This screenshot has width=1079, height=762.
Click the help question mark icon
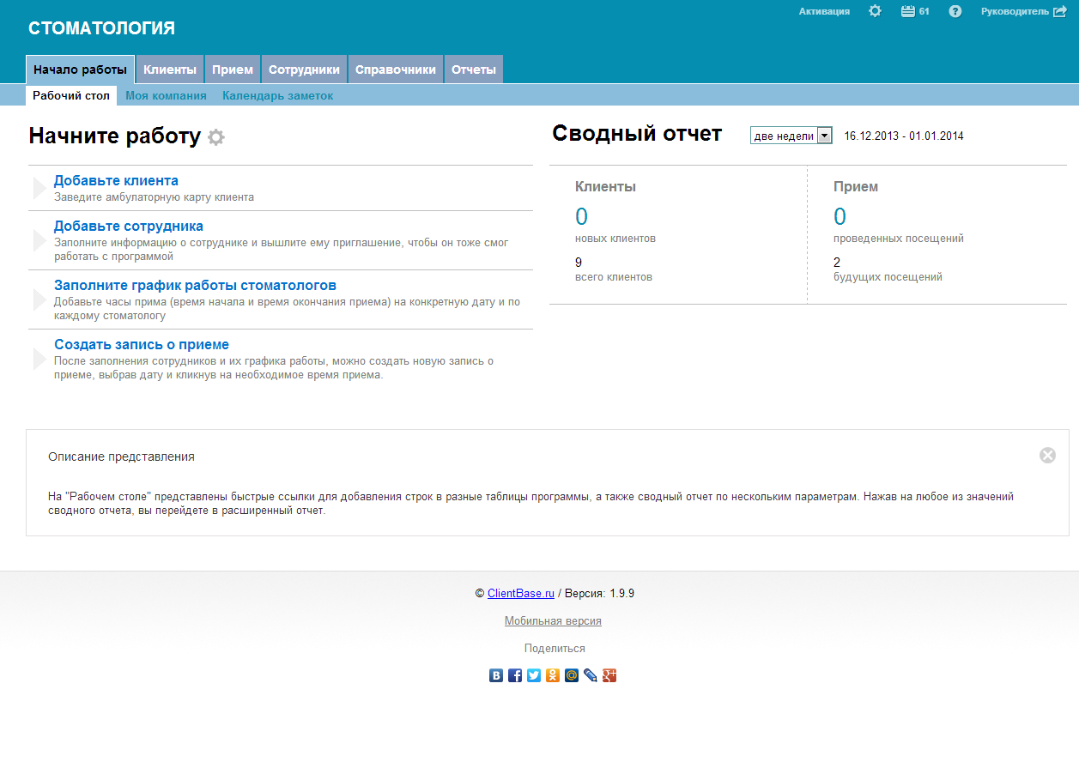click(x=955, y=11)
